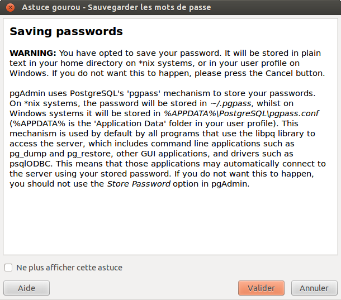Click the italic "%APPDATA%\PostgreSQL\pgpass.conf" path

coord(241,113)
